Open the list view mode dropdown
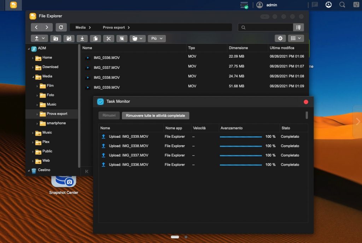 tap(296, 38)
